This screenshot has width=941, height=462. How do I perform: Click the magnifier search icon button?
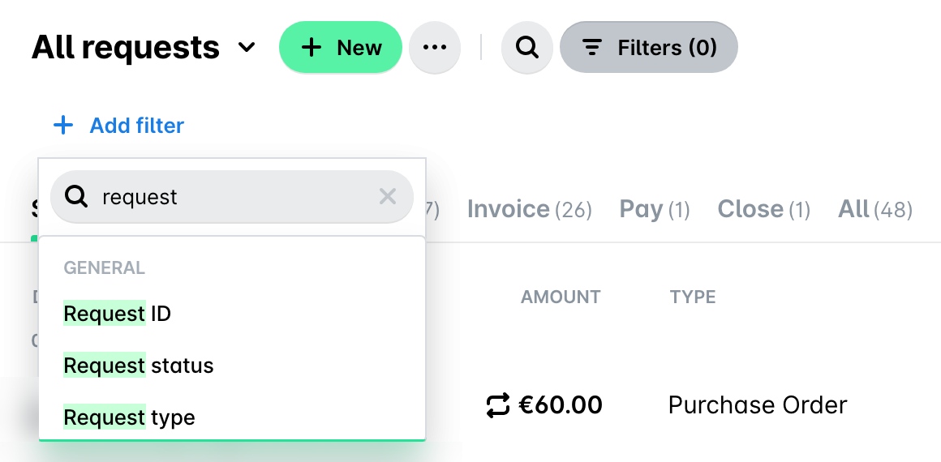(527, 47)
